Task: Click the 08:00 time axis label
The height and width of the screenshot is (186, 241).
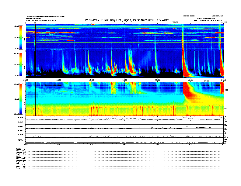Action: pyautogui.click(x=92, y=80)
